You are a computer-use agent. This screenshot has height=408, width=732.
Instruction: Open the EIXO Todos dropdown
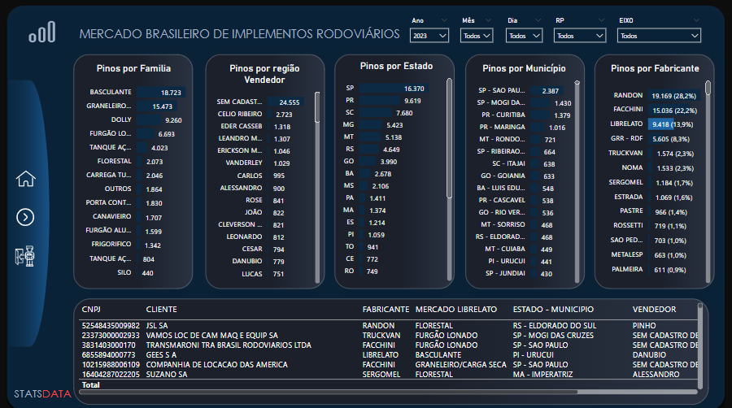(x=659, y=36)
